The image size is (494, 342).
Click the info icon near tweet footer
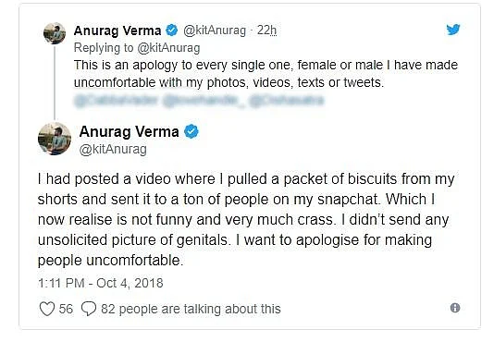[x=455, y=308]
